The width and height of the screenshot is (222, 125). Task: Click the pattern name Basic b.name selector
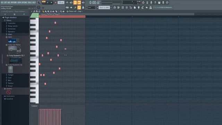click(104, 7)
